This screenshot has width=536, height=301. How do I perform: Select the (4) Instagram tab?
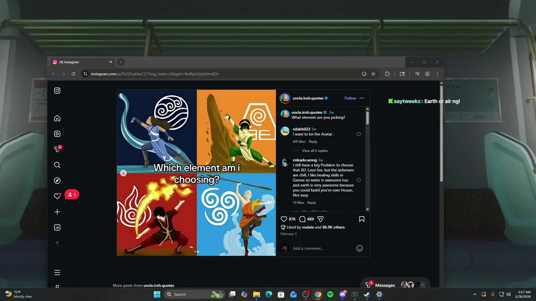82,62
